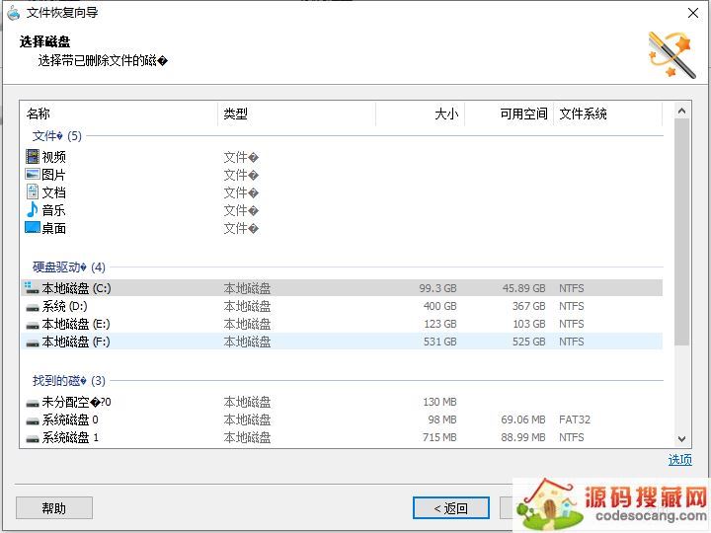Collapse the 硬盘驱动 group header
711x533 pixels.
point(68,267)
